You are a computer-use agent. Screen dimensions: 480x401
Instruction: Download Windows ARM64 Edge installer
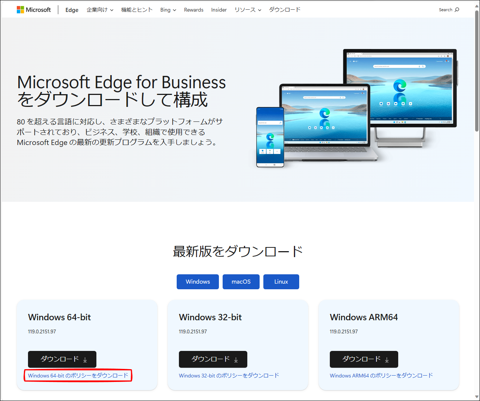(x=364, y=359)
